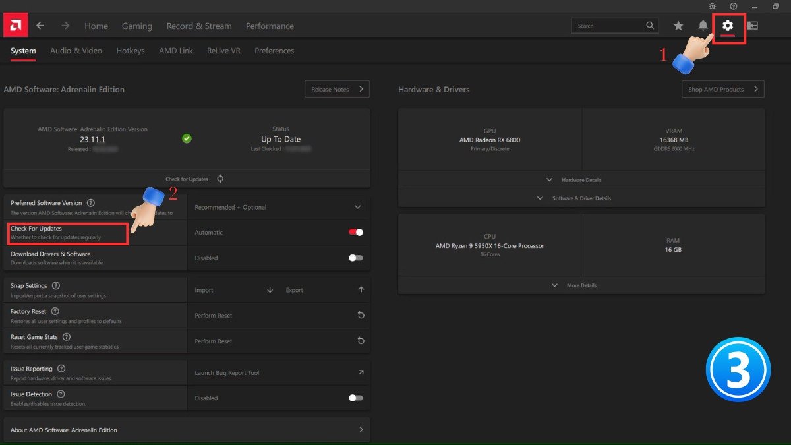
Task: Click in the Search input field
Action: point(608,26)
